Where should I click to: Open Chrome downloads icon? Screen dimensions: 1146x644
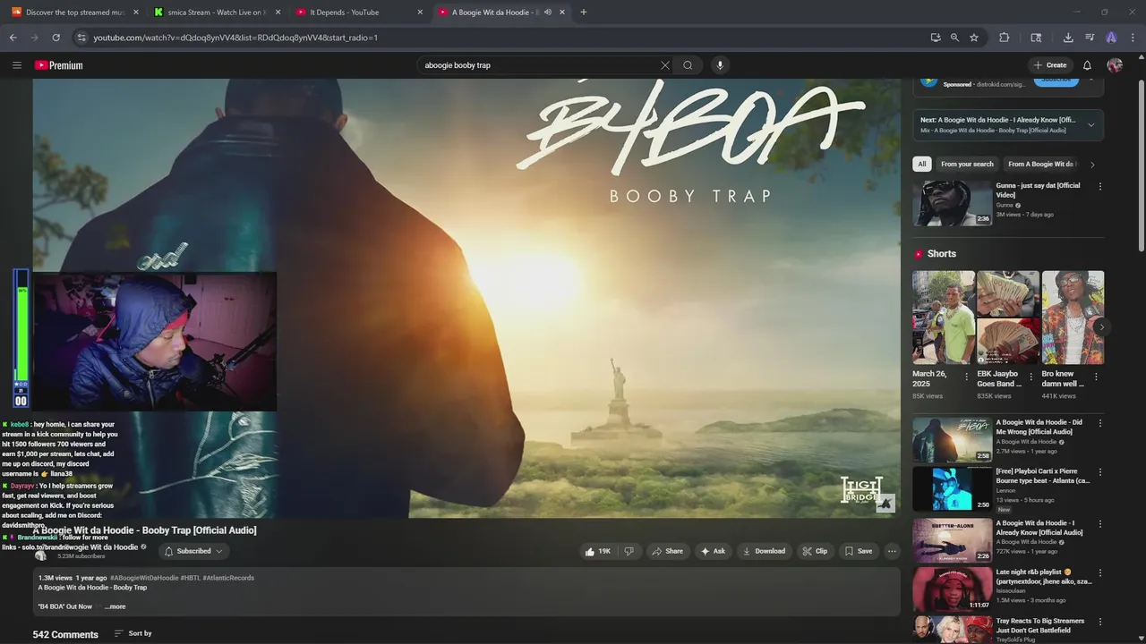(1068, 38)
